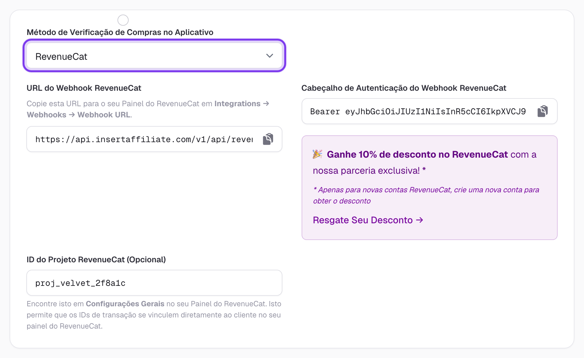The height and width of the screenshot is (358, 584).
Task: Click the Ganhe 10% de desconto headline
Action: click(x=417, y=154)
